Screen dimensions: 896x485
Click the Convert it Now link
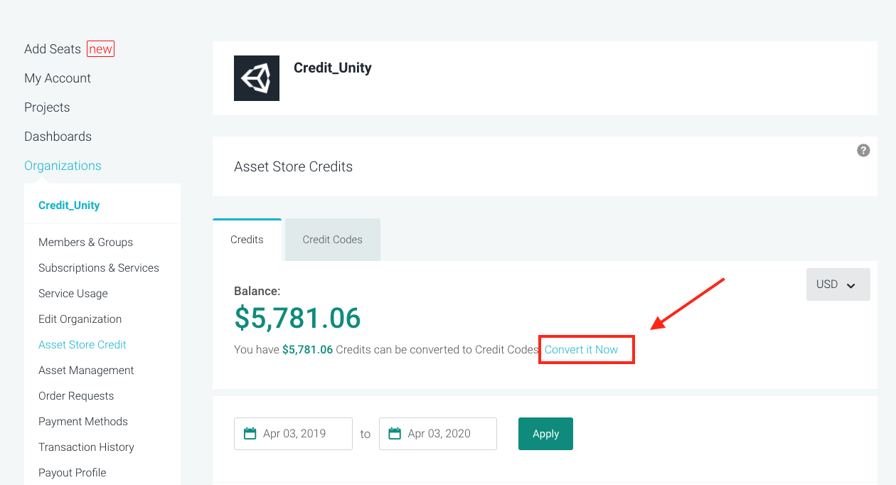coord(581,350)
